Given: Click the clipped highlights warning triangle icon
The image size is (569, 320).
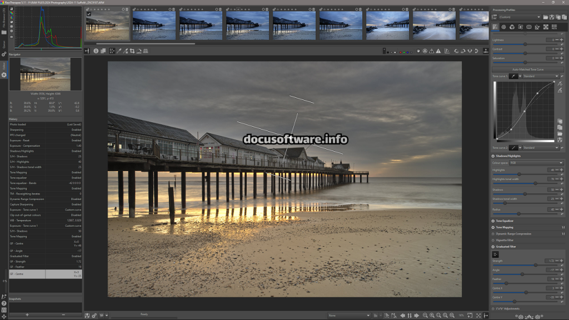Looking at the screenshot, I should [x=438, y=51].
